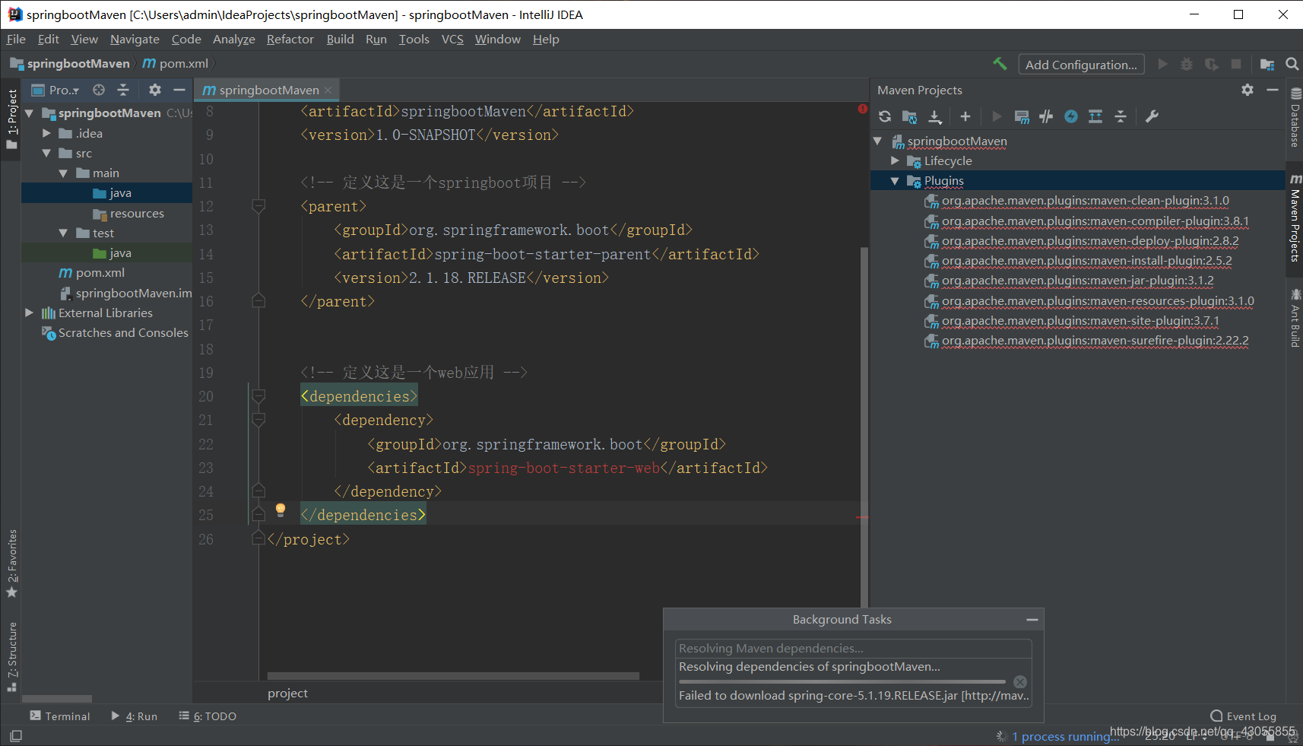Viewport: 1303px width, 746px height.
Task: Toggle Maven Offline Mode
Action: pos(1046,116)
